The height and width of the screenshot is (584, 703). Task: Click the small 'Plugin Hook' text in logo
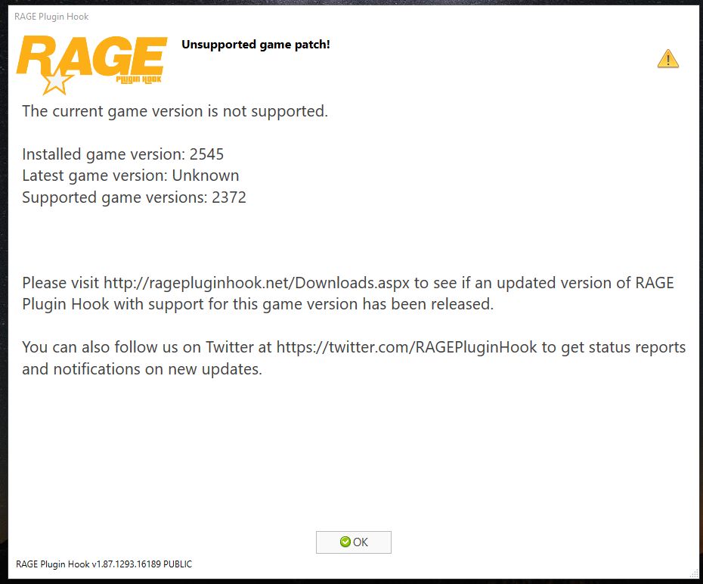[138, 79]
